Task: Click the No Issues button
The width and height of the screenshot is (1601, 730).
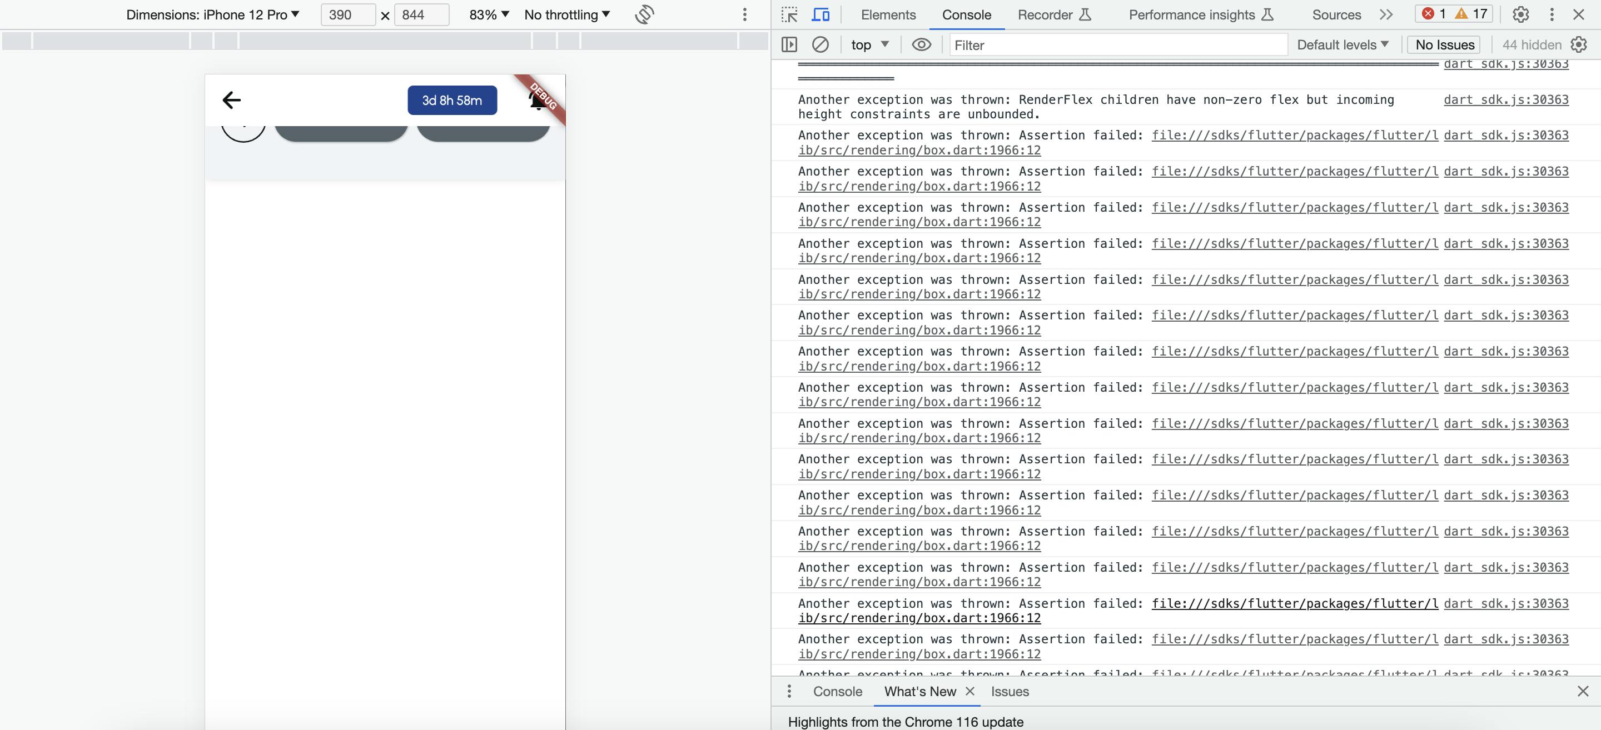Action: [x=1444, y=45]
